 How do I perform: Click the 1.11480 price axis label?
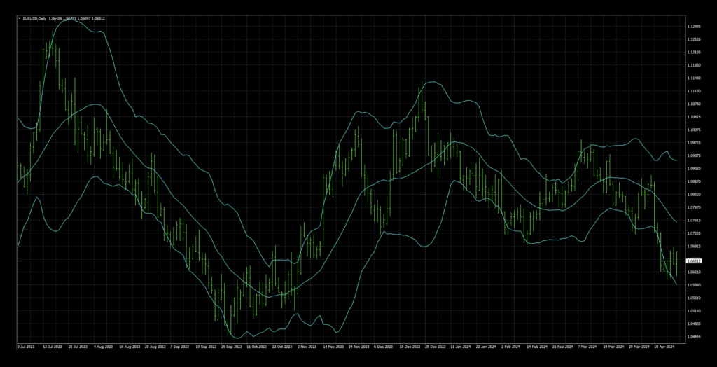click(695, 78)
